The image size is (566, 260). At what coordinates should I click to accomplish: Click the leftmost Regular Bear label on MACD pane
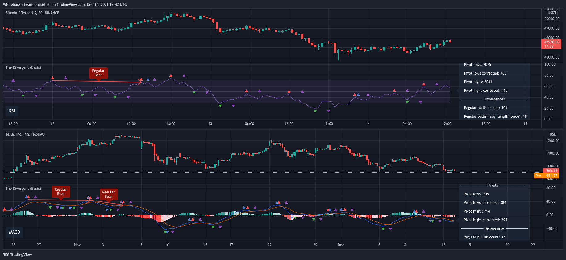tap(61, 192)
